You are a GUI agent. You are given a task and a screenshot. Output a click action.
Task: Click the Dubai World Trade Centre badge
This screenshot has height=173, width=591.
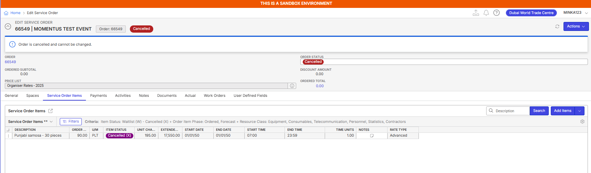(x=531, y=13)
